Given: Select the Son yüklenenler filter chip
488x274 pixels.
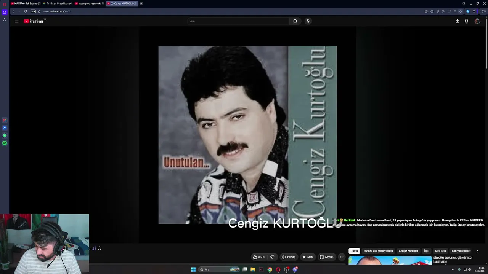Looking at the screenshot, I should [x=461, y=251].
